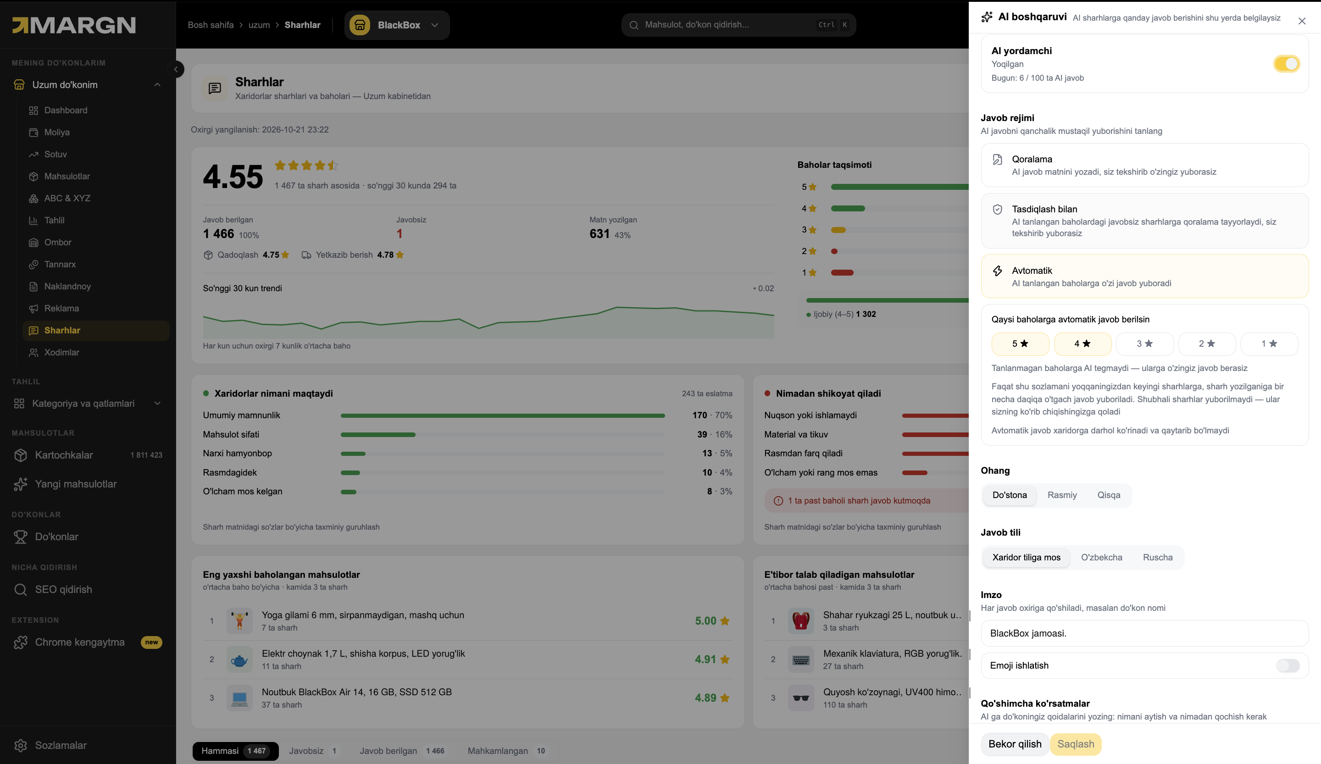Click Xodimlar people icon
Viewport: 1321px width, 764px height.
point(33,353)
